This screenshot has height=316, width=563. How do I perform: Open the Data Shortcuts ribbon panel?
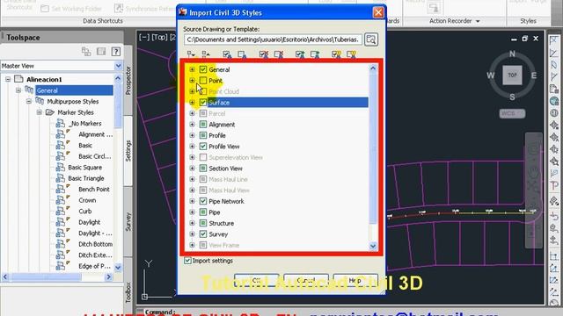coord(103,21)
